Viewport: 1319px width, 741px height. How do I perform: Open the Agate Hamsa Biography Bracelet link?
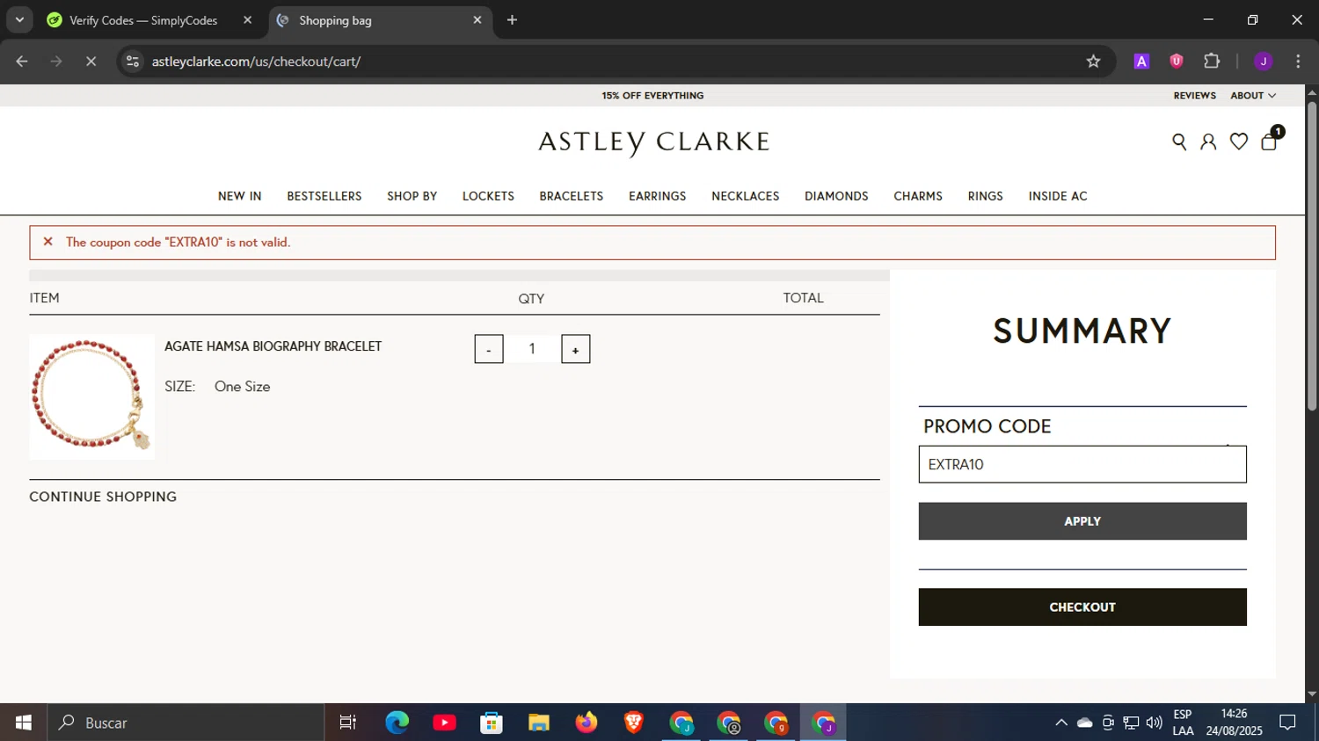coord(273,346)
